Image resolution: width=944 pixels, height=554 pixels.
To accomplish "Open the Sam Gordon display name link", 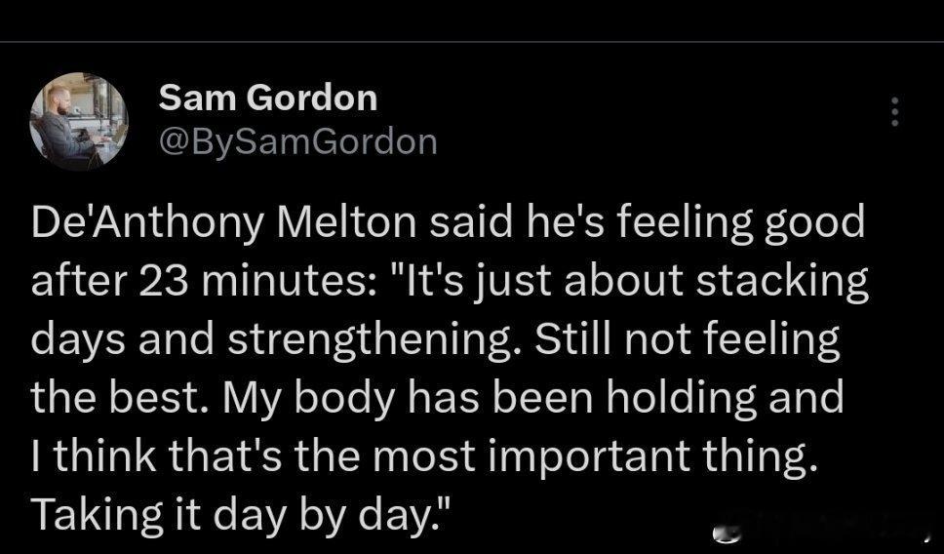I will [x=267, y=97].
